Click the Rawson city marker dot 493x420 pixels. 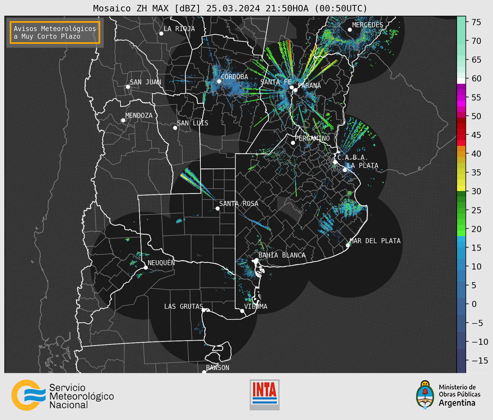[x=204, y=372]
